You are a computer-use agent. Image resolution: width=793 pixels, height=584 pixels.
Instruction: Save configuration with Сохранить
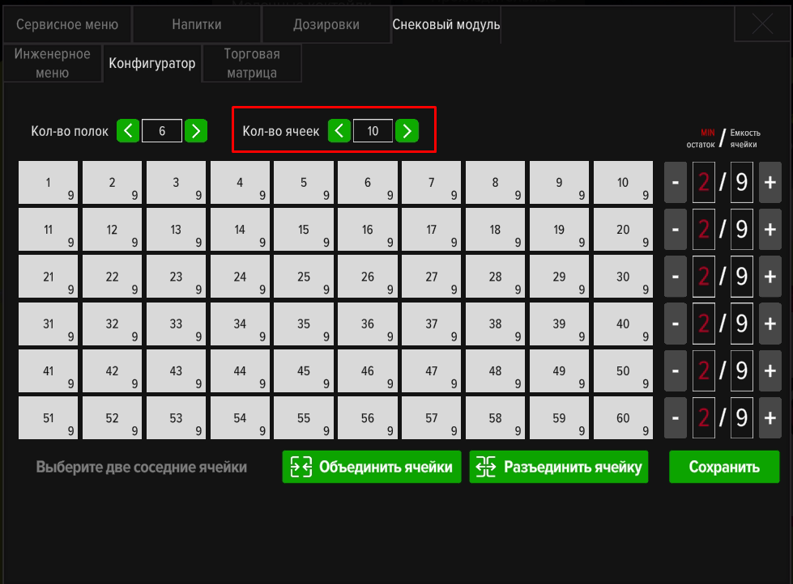[723, 467]
